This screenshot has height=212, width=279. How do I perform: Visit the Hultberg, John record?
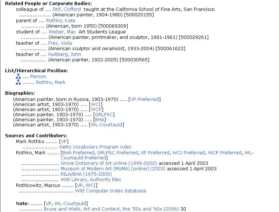[65, 54]
